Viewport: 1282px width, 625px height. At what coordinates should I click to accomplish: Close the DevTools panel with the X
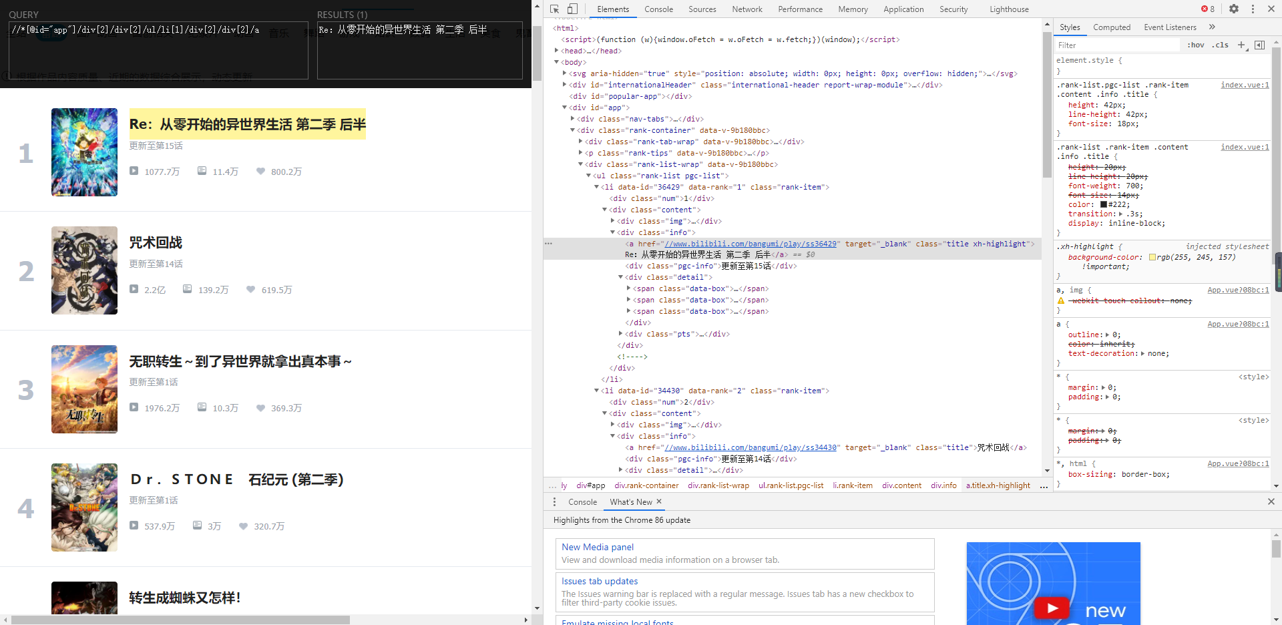click(1271, 9)
